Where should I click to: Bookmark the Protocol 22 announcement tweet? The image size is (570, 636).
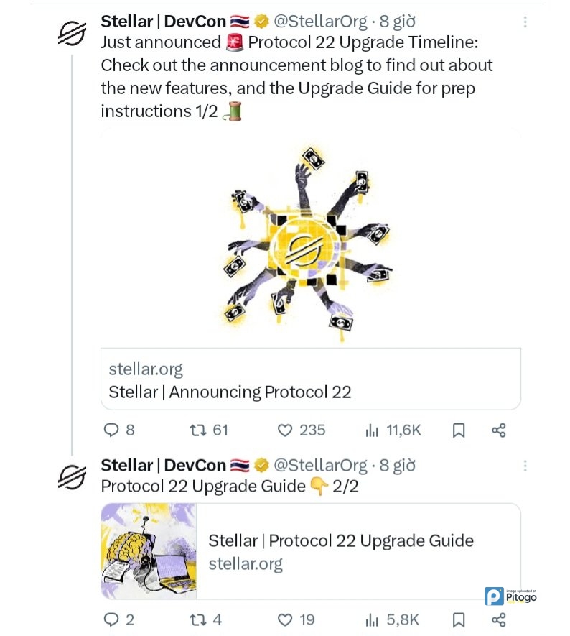(x=459, y=430)
